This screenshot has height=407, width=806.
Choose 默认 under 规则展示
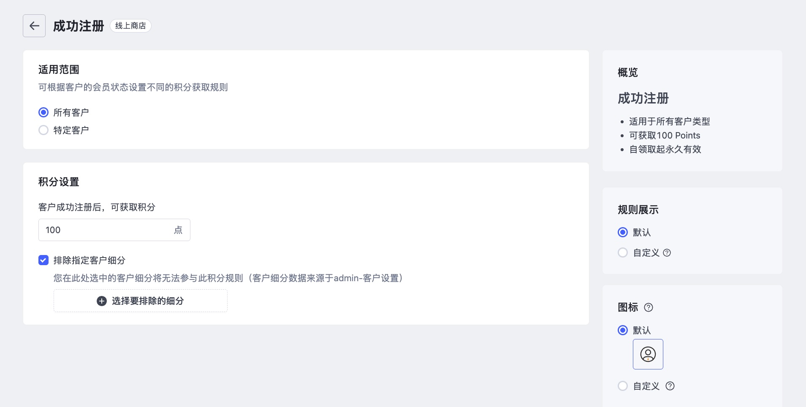click(x=623, y=232)
